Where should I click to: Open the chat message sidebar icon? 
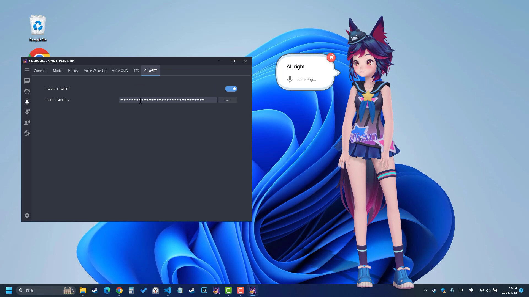(27, 81)
